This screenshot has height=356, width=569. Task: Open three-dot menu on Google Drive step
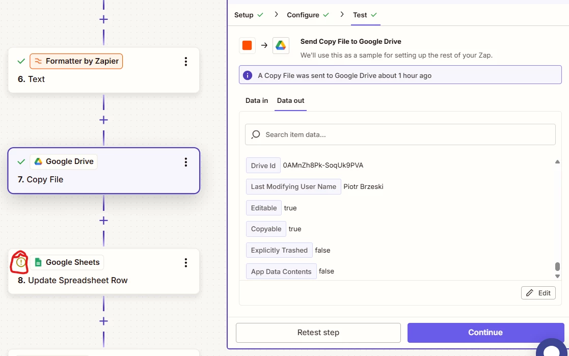click(x=186, y=162)
